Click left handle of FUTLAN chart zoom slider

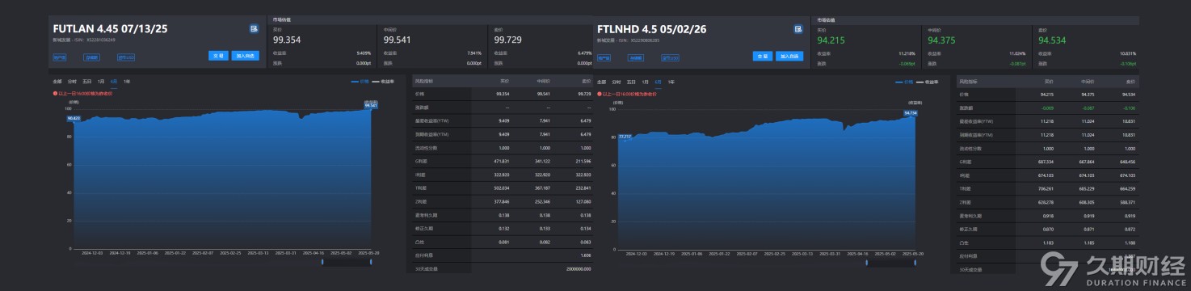323,261
